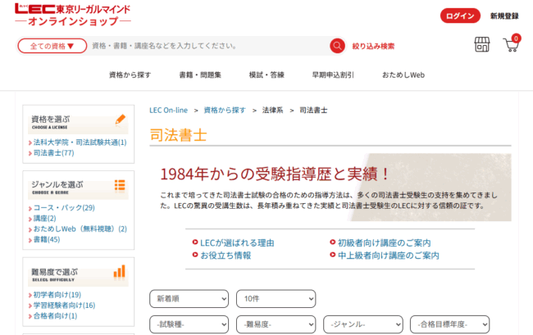Click the list icon in ジャンルを選ぶ panel
Screen dimensions: 533x335
tap(120, 185)
